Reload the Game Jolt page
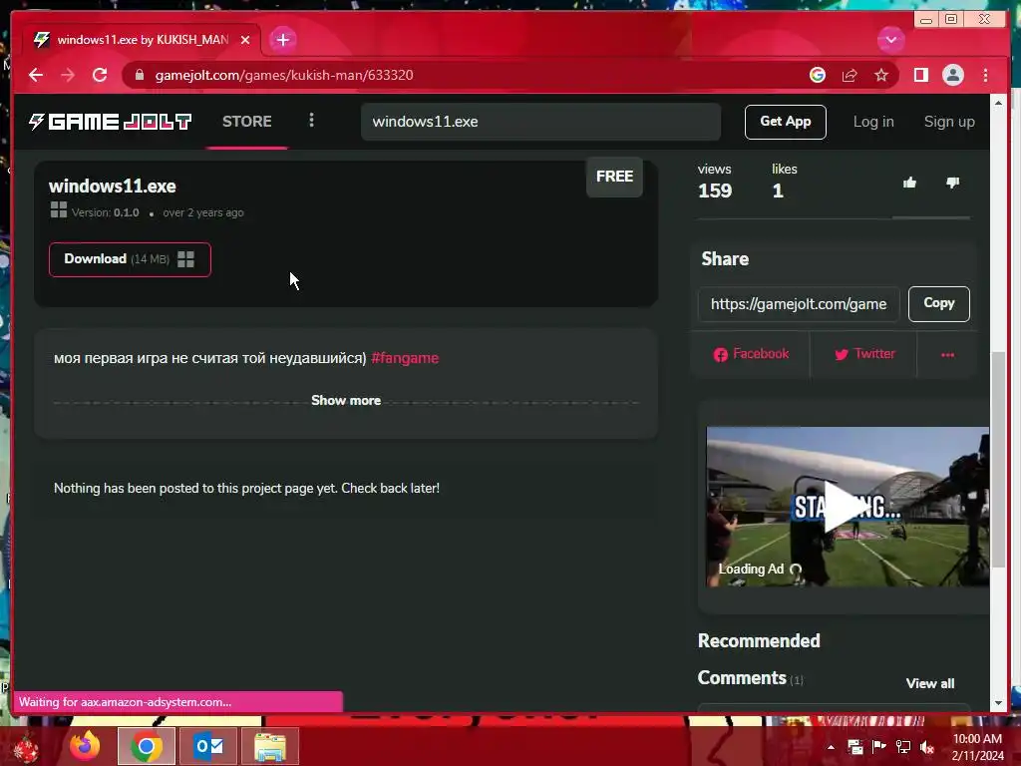Screen dimensions: 1021x766 click(100, 75)
